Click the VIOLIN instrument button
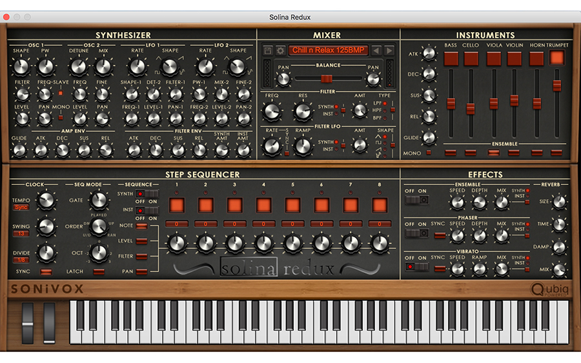The height and width of the screenshot is (363, 581). point(514,59)
